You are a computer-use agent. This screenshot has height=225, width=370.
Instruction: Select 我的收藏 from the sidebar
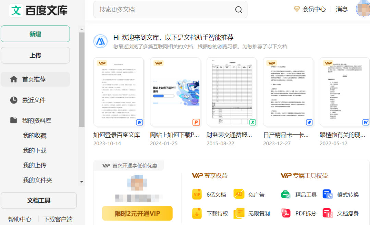coord(35,135)
